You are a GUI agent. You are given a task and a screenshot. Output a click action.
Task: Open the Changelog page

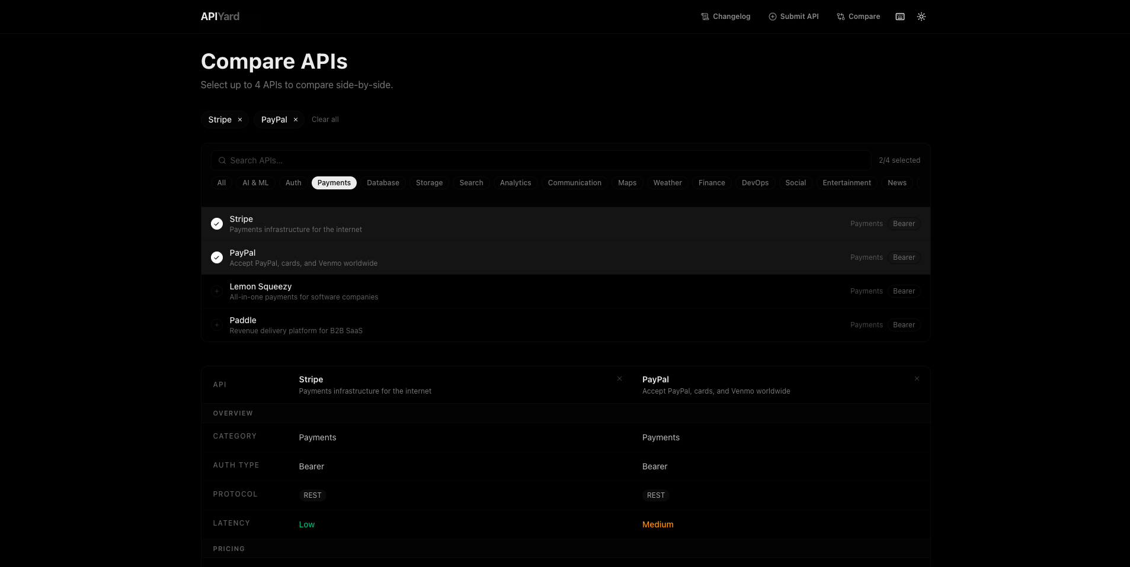725,17
